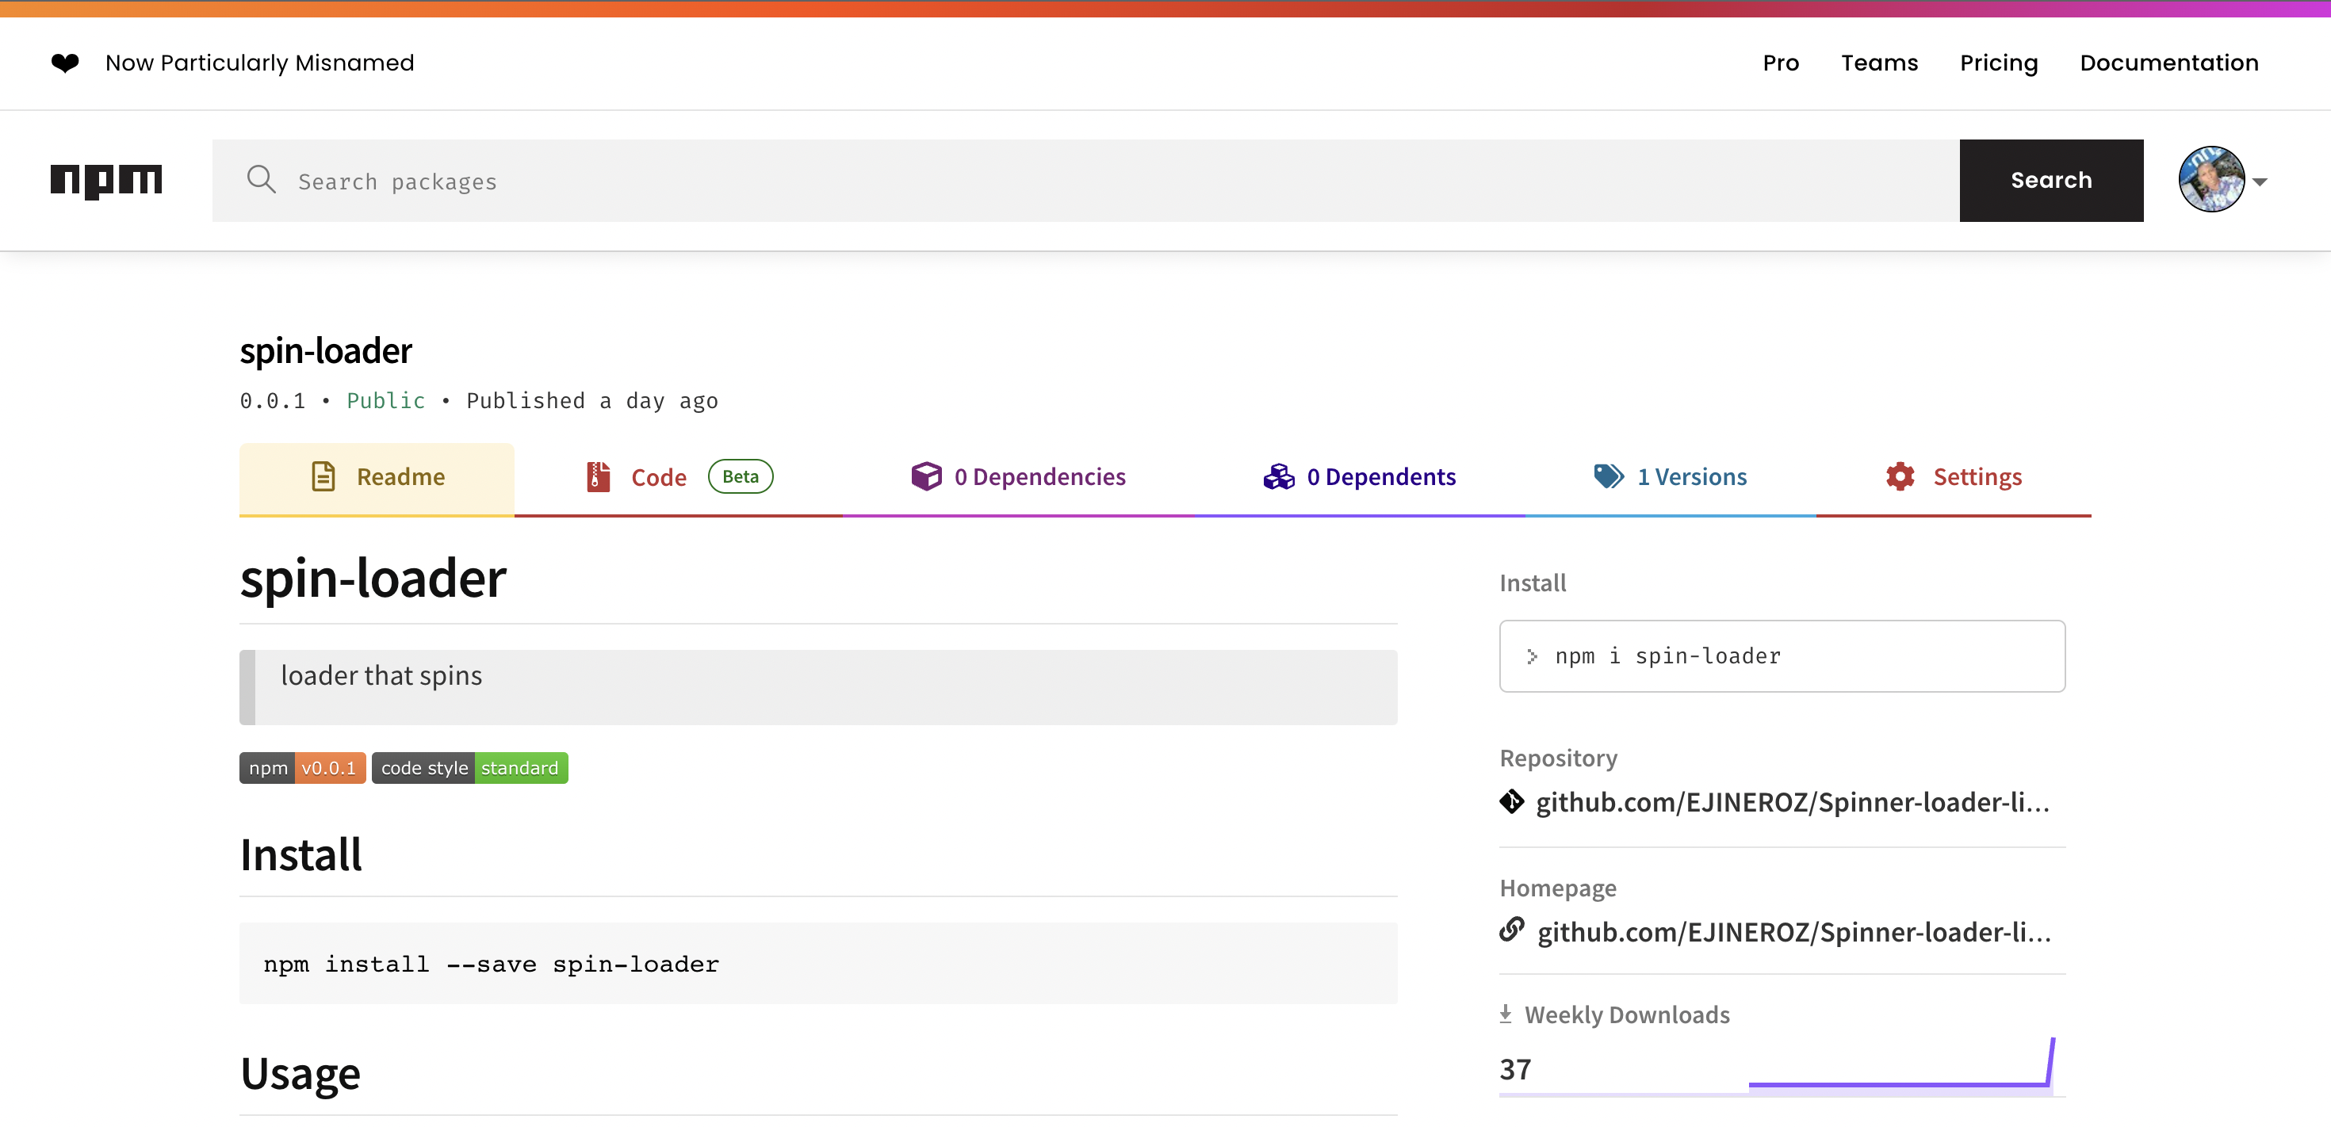Open the Homepage GitHub link
This screenshot has height=1127, width=2331.
pos(1793,931)
